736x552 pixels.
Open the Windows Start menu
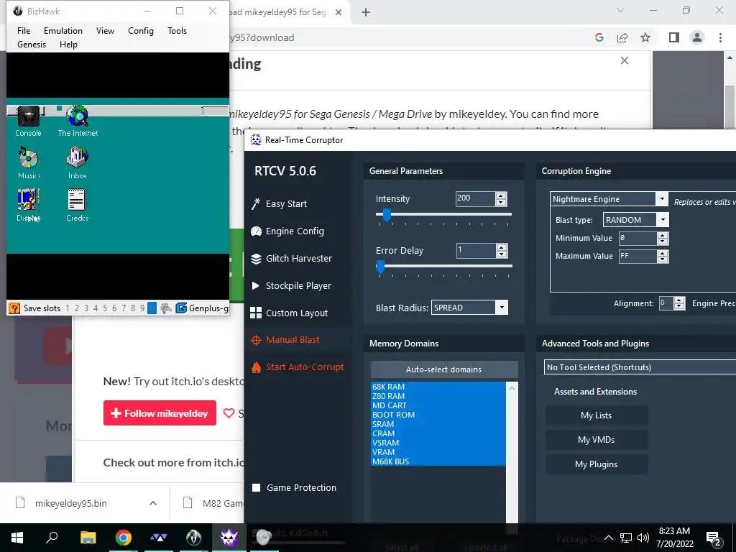pyautogui.click(x=17, y=538)
